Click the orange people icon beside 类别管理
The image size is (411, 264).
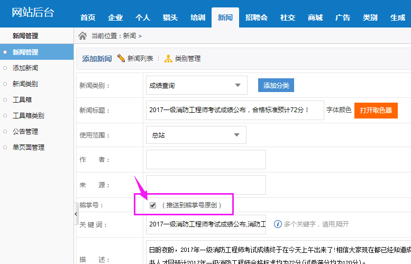[x=168, y=59]
